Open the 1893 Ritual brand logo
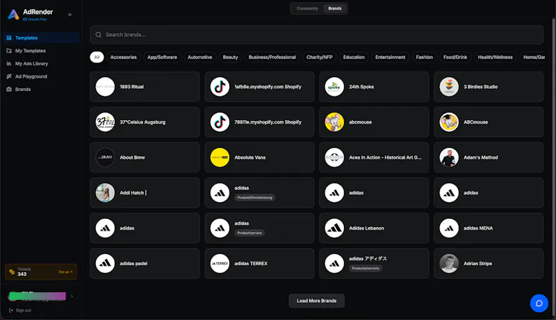The height and width of the screenshot is (320, 556). point(105,87)
